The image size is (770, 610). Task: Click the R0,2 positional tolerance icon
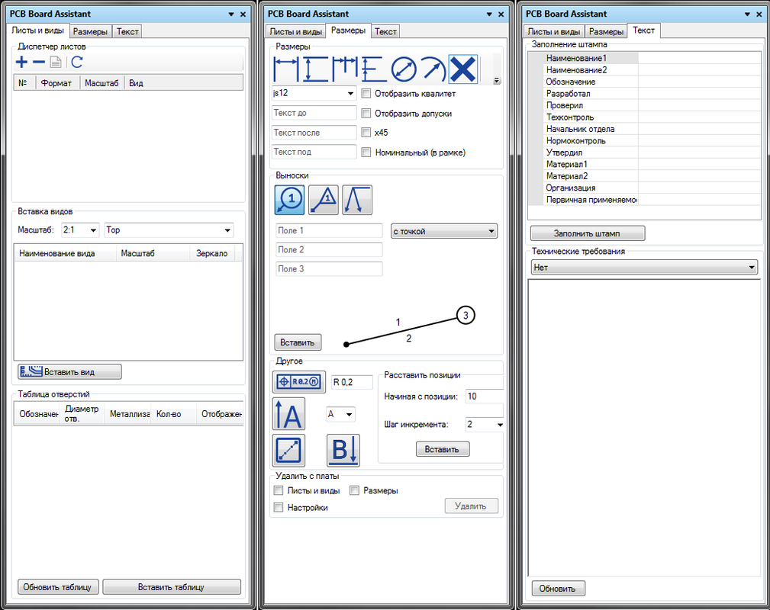pyautogui.click(x=299, y=382)
